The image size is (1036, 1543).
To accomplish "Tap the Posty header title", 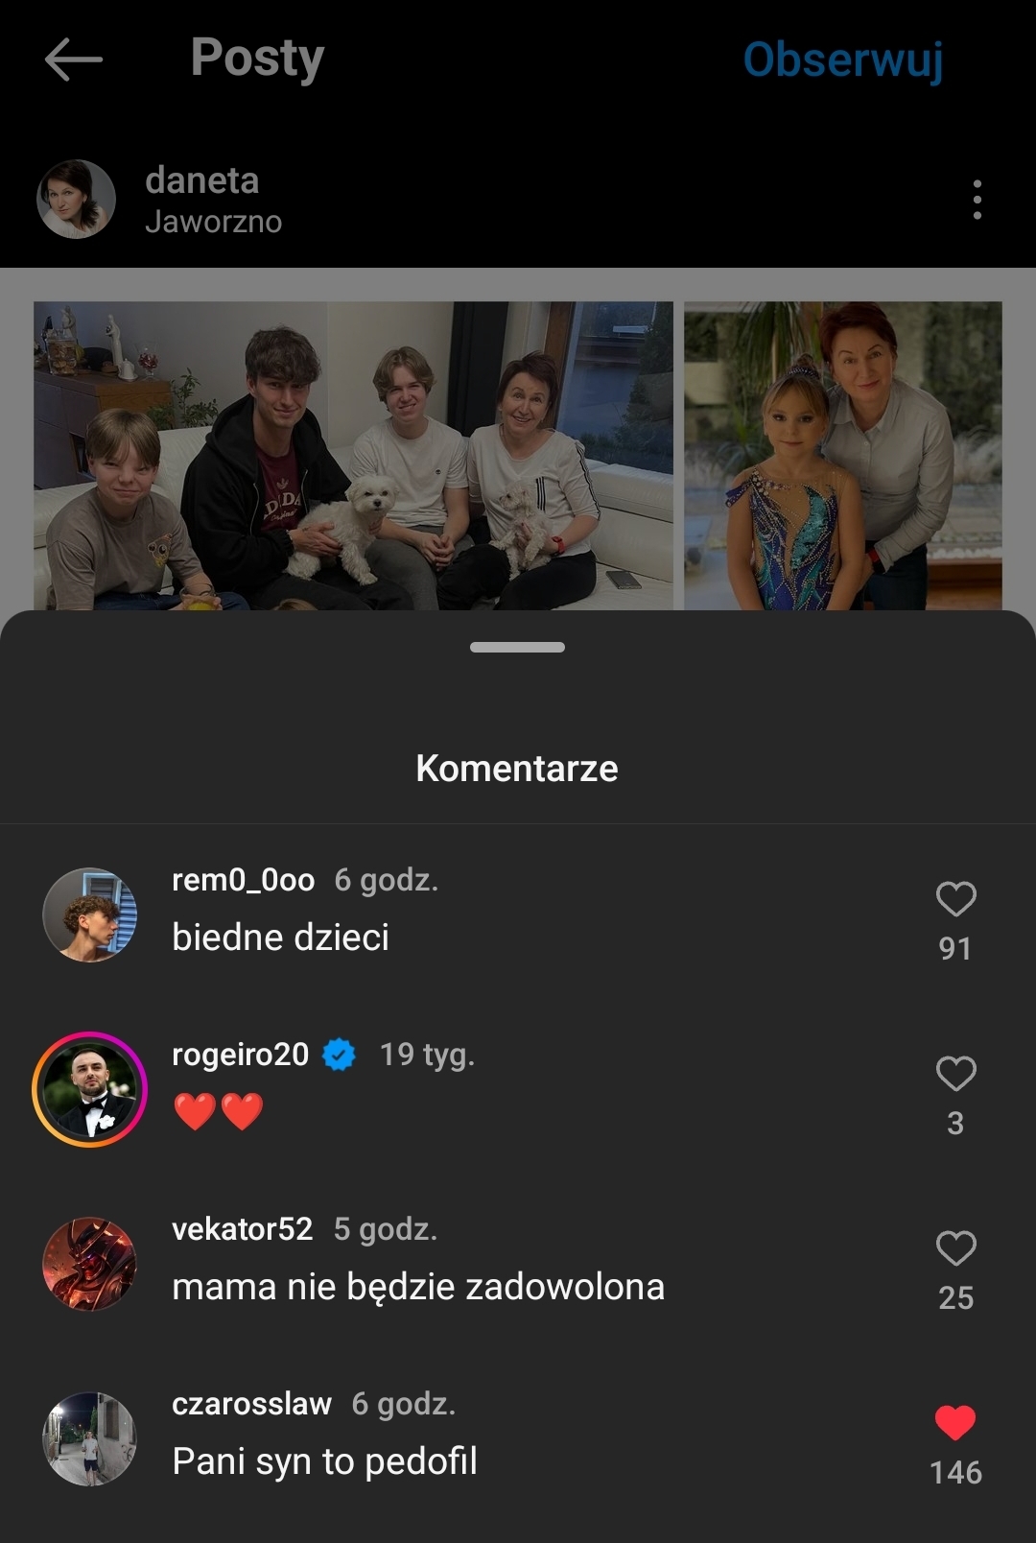I will point(257,58).
